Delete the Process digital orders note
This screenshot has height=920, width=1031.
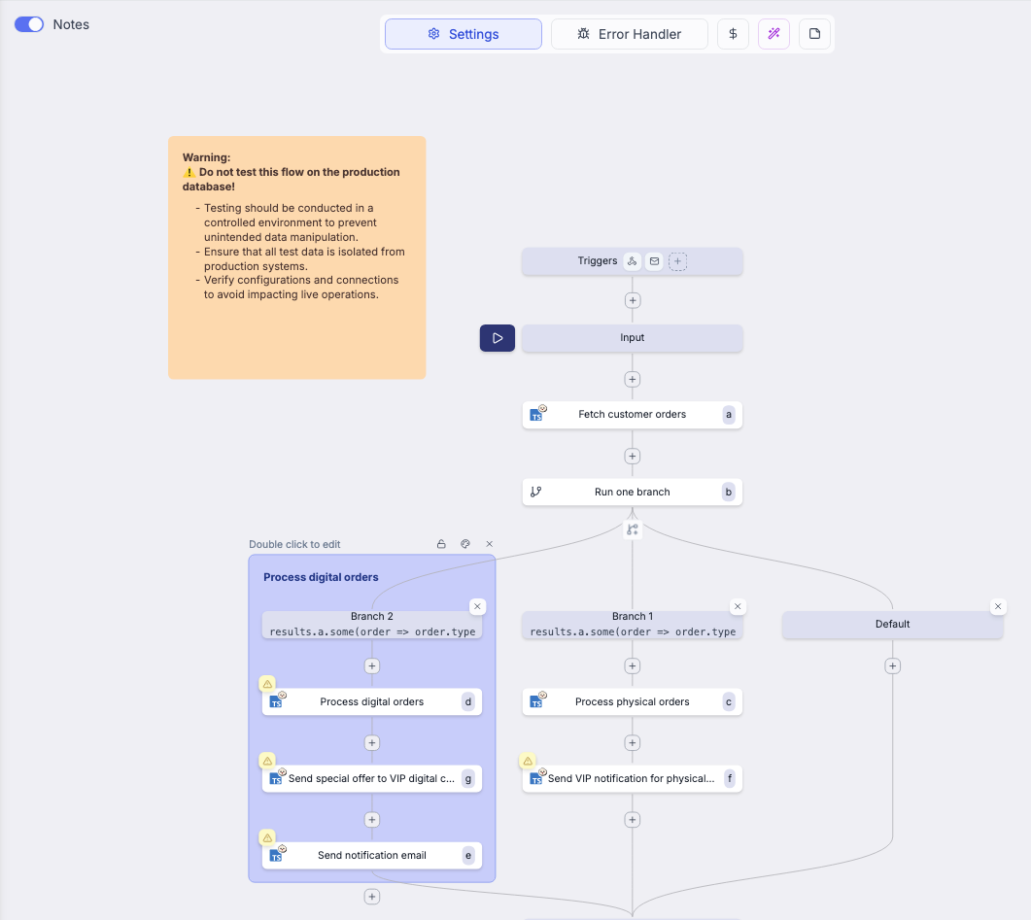(490, 544)
